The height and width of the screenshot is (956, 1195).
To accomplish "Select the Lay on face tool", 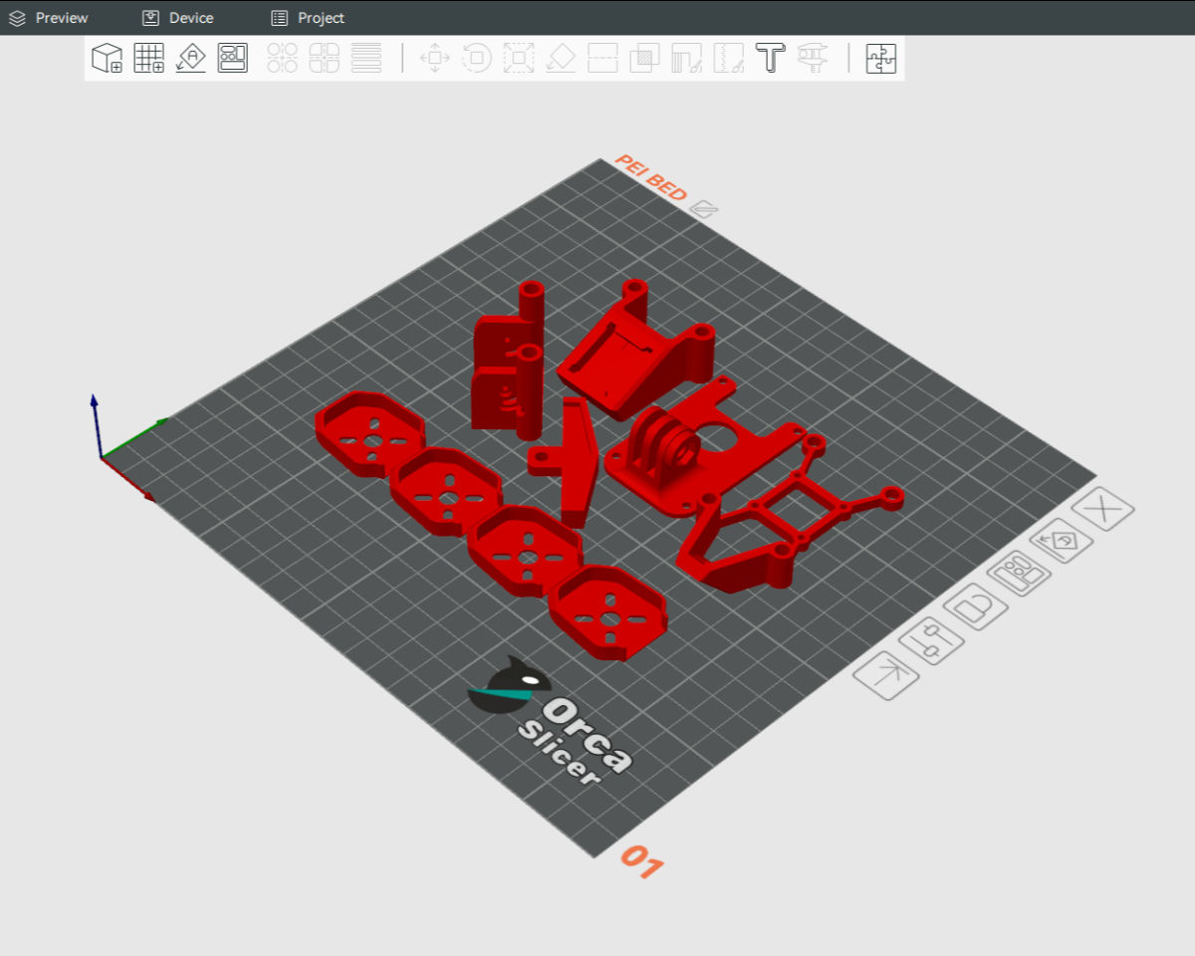I will click(561, 58).
